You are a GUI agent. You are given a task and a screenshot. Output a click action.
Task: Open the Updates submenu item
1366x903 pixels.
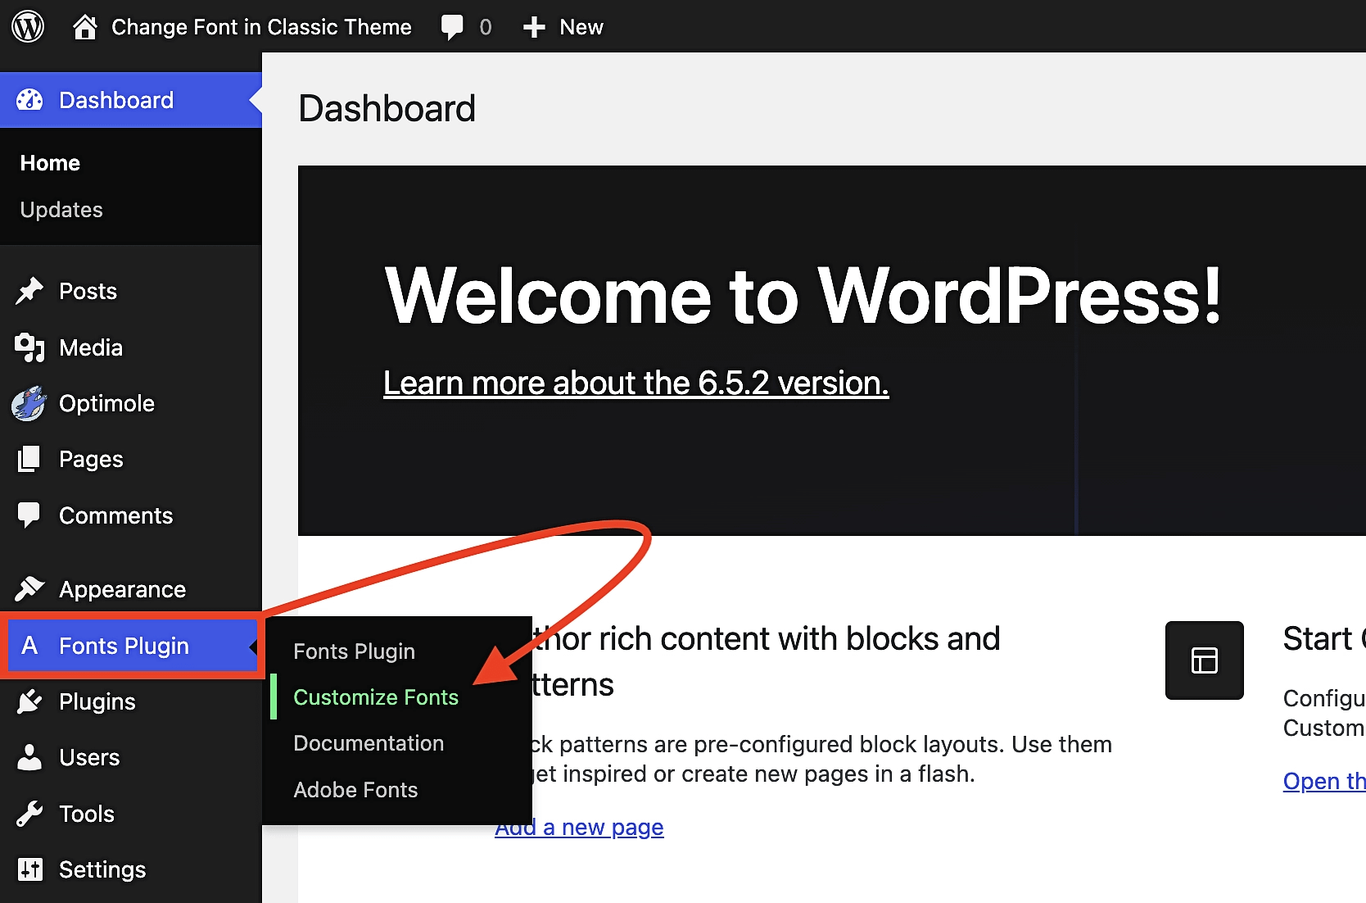pyautogui.click(x=61, y=210)
